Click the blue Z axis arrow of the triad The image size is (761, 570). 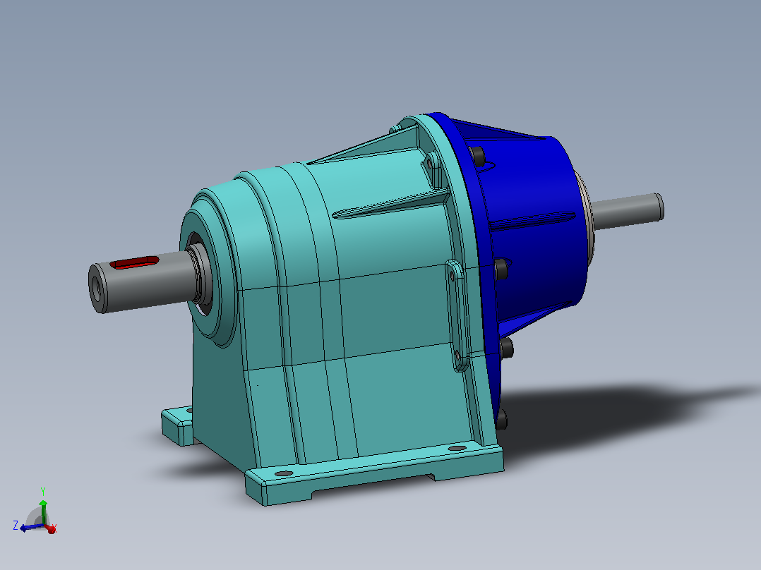point(32,527)
